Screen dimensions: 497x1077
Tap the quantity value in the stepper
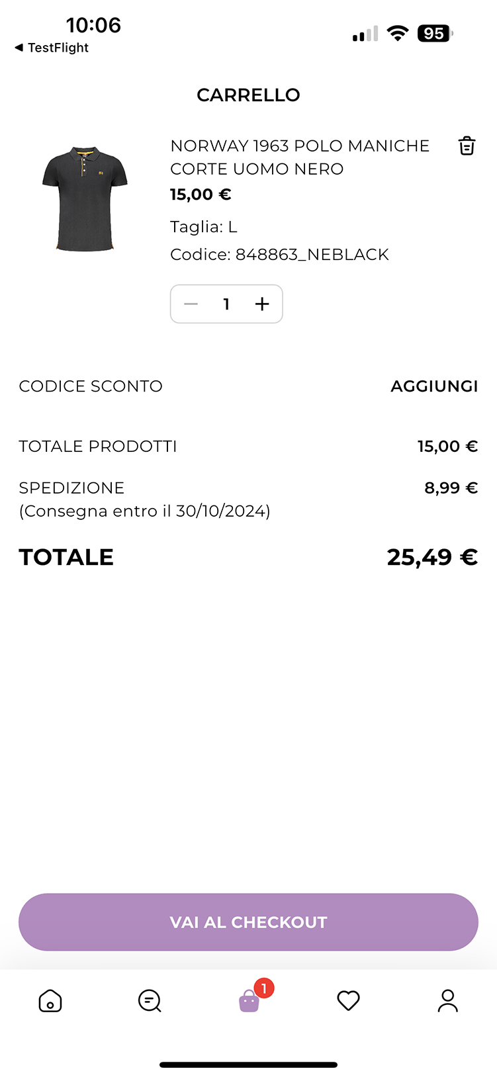click(226, 304)
